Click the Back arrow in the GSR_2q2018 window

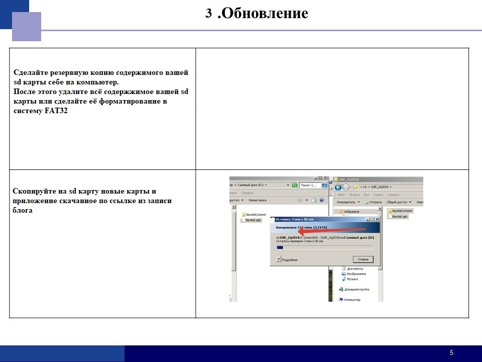[338, 187]
